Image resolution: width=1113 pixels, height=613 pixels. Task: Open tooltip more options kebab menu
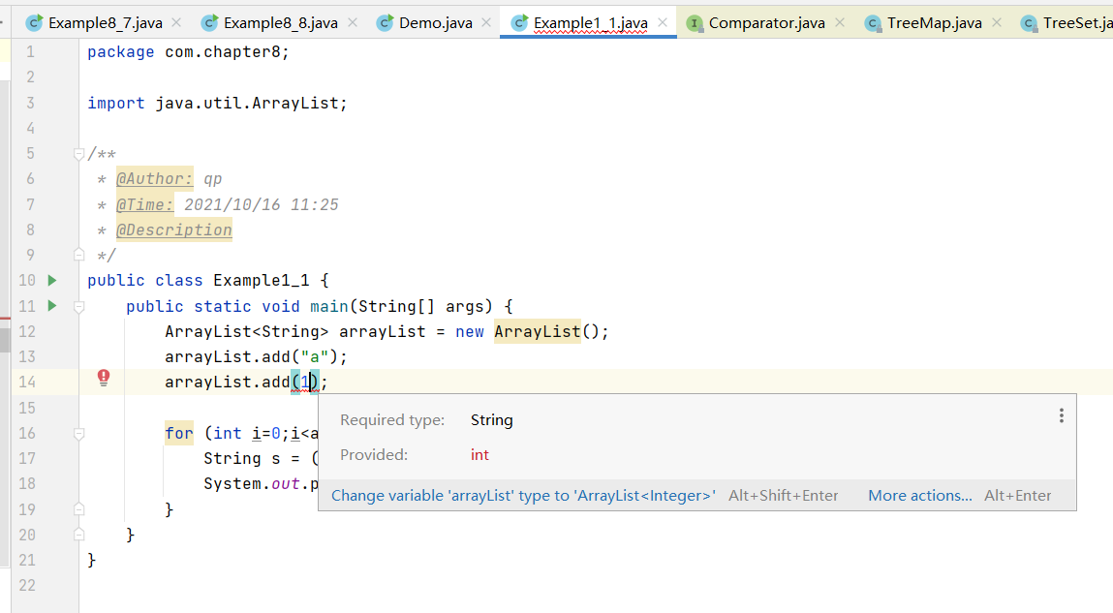point(1062,415)
